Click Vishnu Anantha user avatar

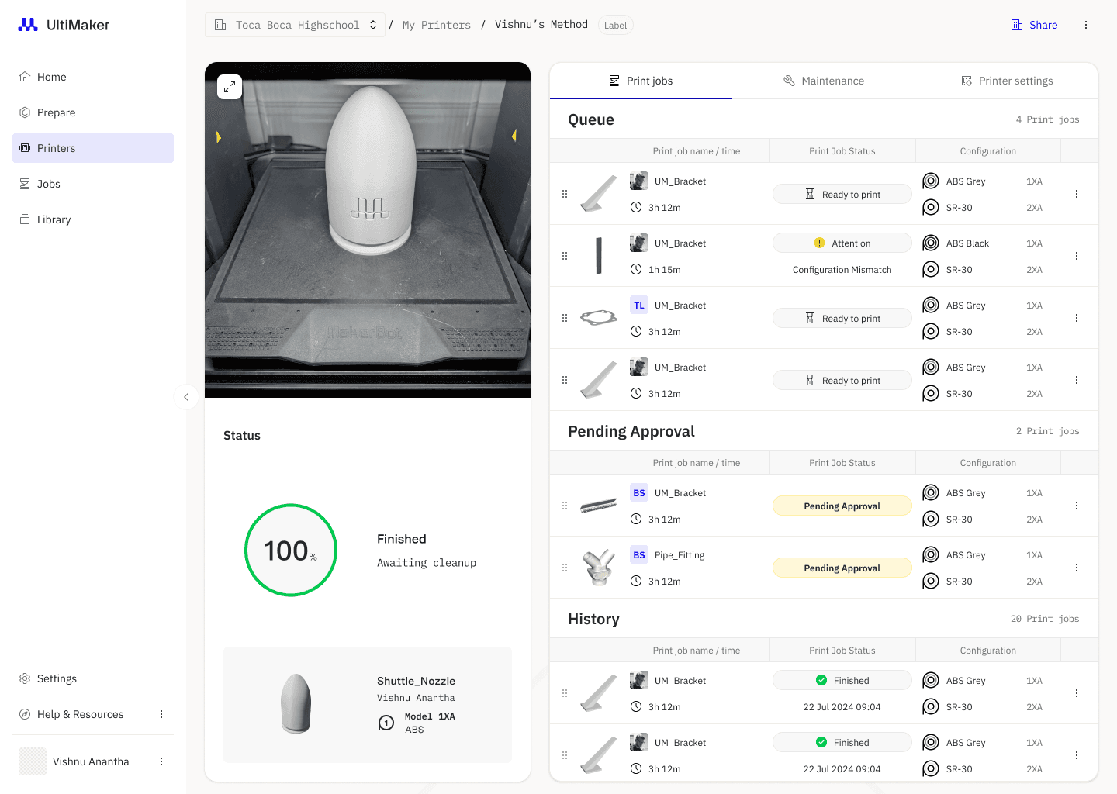click(33, 761)
